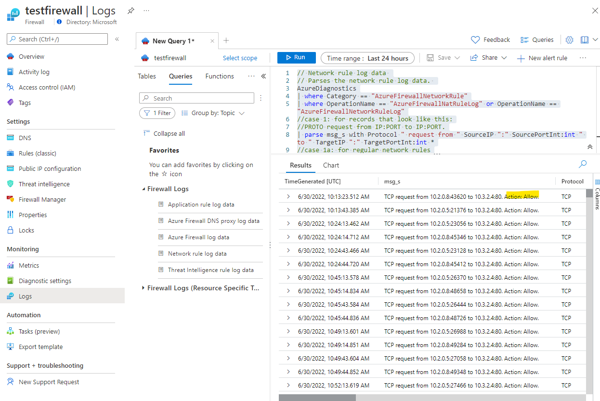Open the Overview page
Viewport: 600px width, 401px height.
32,56
